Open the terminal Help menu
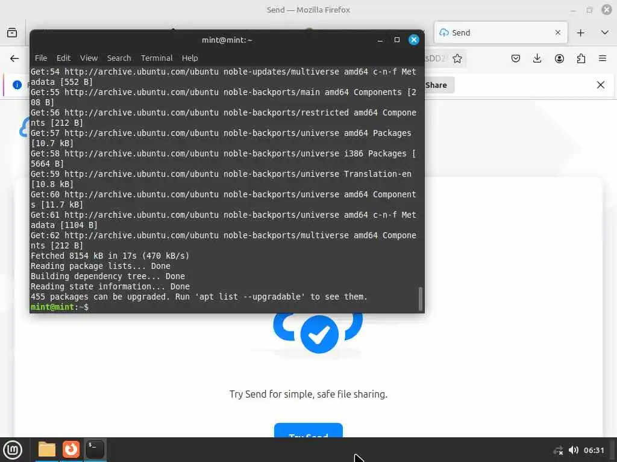 pyautogui.click(x=190, y=58)
